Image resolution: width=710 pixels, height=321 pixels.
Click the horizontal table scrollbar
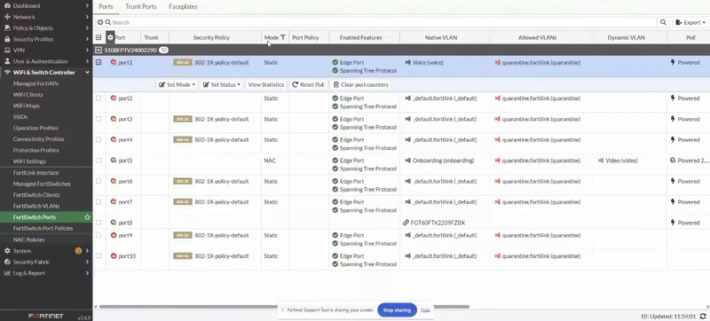(284, 307)
